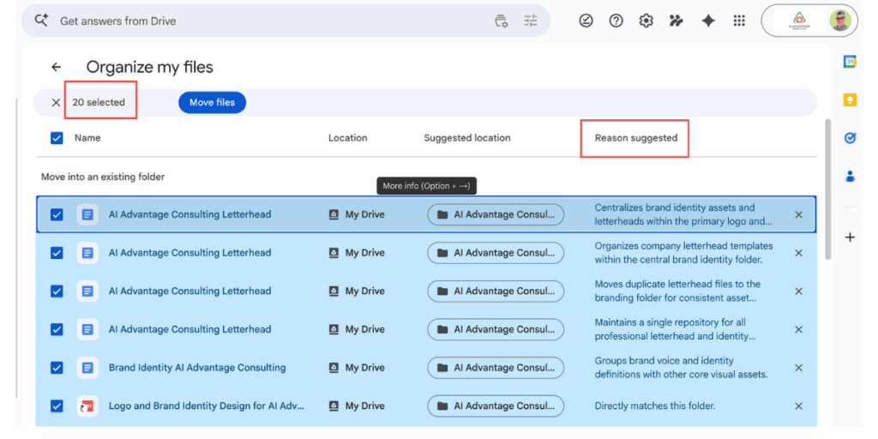Click the PDF icon of Logo and Brand Identity file
The image size is (878, 439).
[x=87, y=406]
